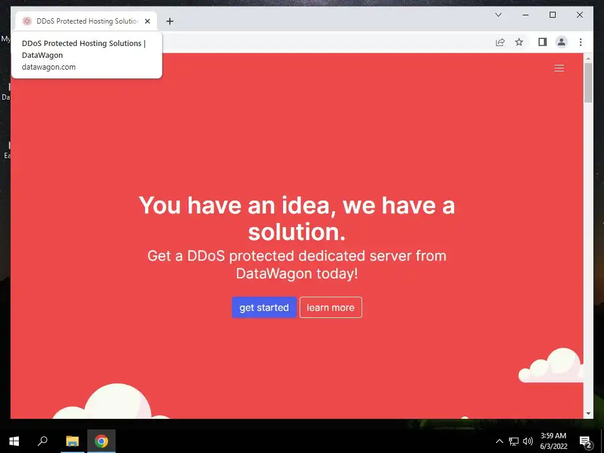604x453 pixels.
Task: Maximize the Chrome window
Action: [552, 15]
